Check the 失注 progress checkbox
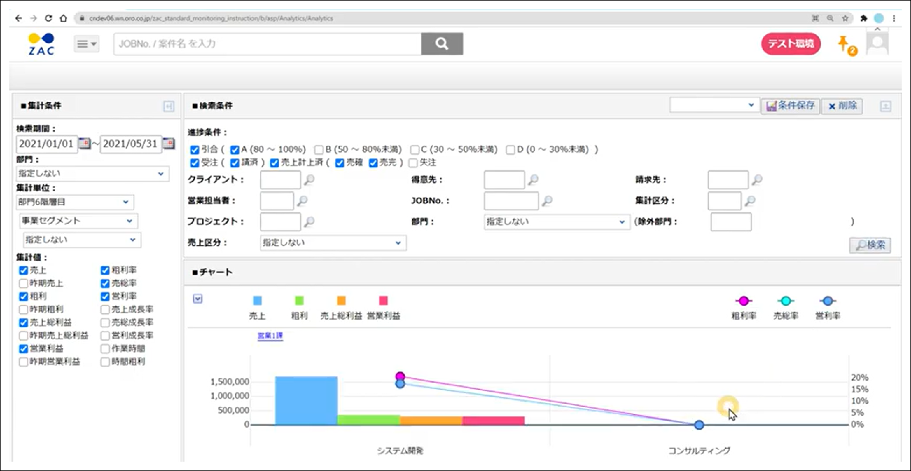 [413, 163]
